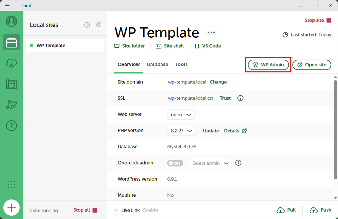The height and width of the screenshot is (219, 338).
Task: Click the PHP Update link
Action: click(x=211, y=131)
